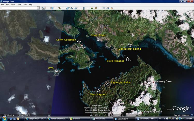Select the Add Polygon tool
Image resolution: width=194 pixels, height=121 pixels.
[68, 8]
